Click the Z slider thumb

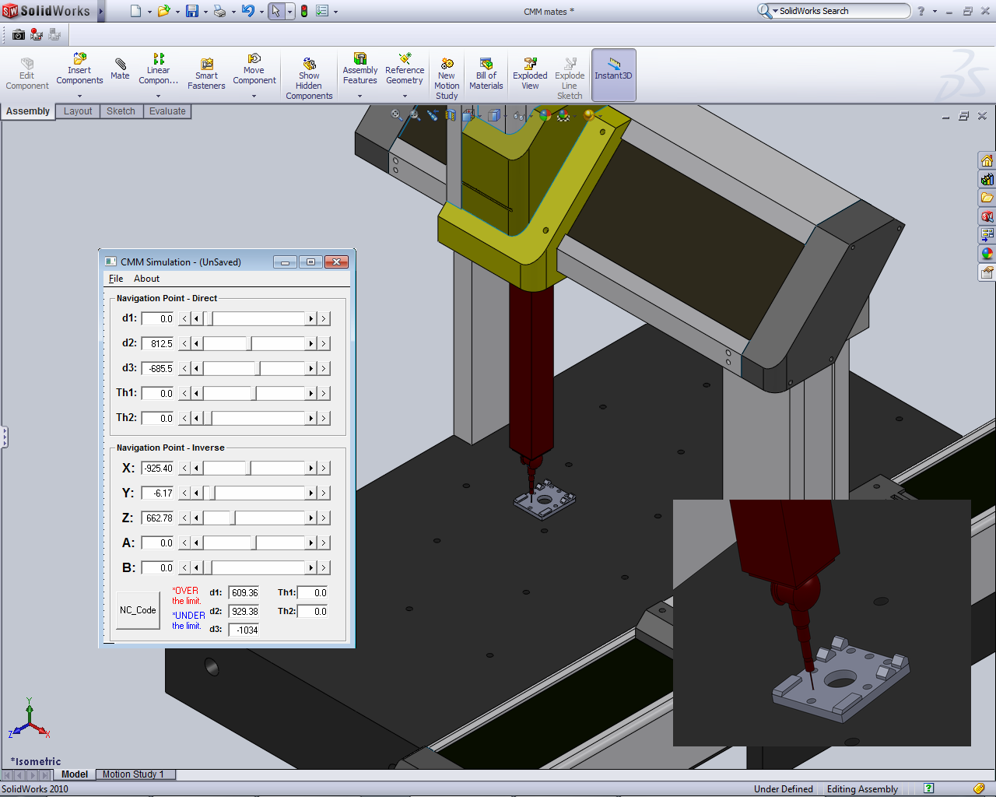coord(232,518)
